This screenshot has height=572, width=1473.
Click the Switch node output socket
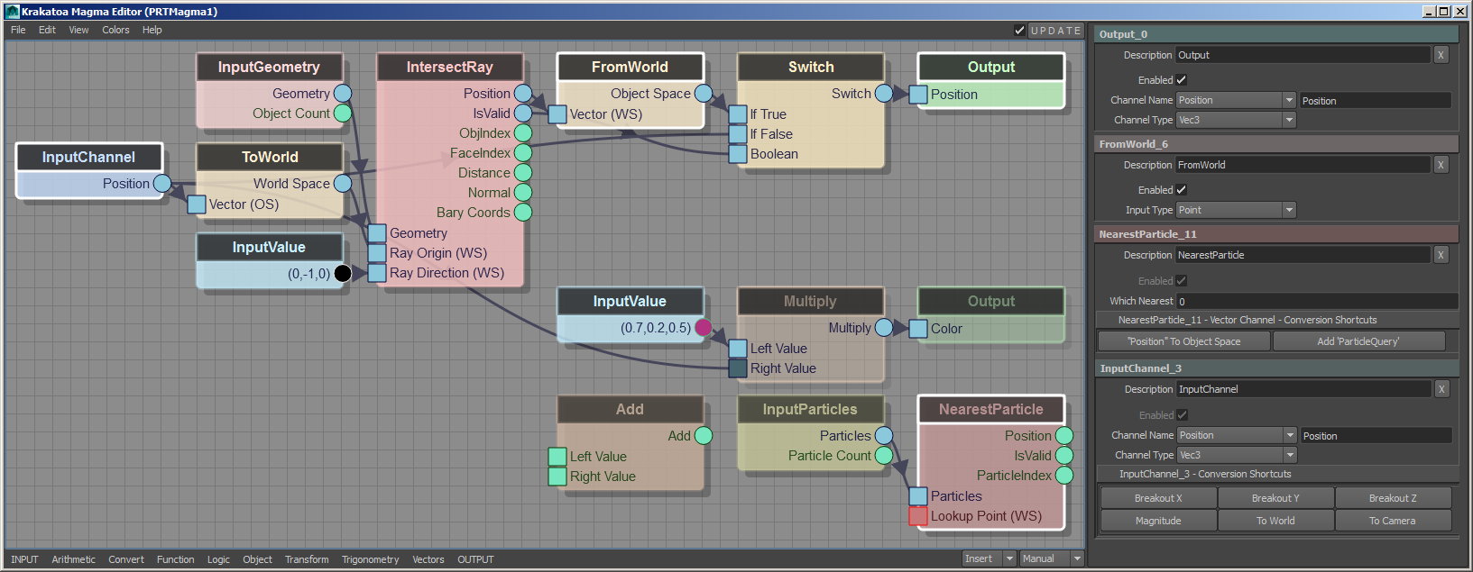(884, 94)
